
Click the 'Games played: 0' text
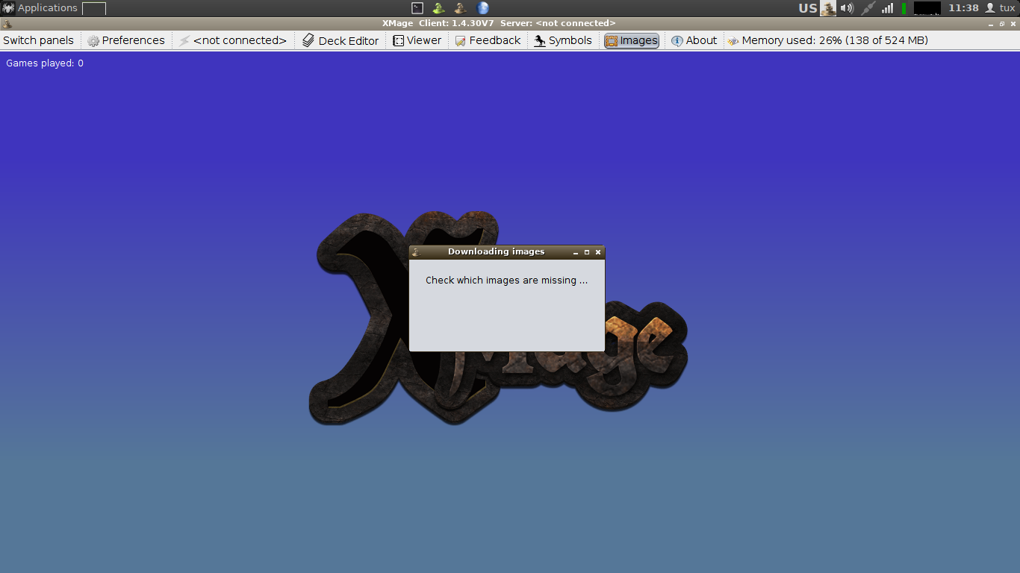(45, 63)
